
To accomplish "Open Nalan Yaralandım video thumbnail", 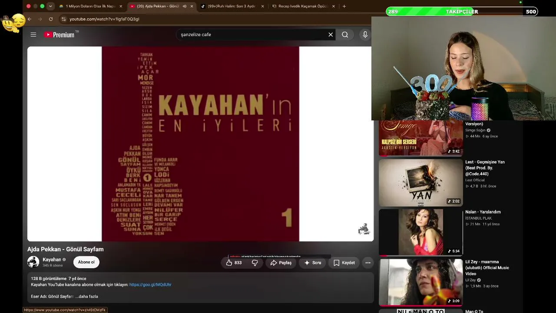I will [420, 233].
